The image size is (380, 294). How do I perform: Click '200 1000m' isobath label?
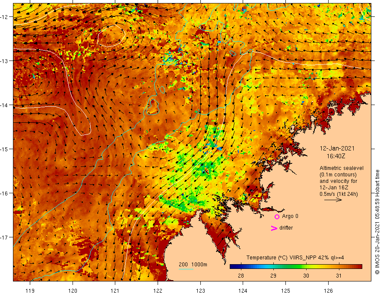pyautogui.click(x=193, y=265)
